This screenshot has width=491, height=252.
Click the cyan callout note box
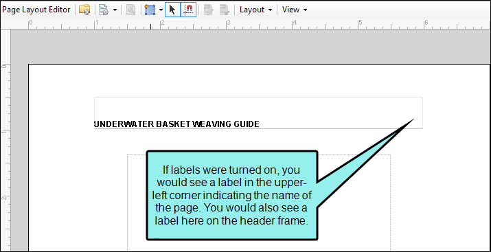click(x=232, y=195)
